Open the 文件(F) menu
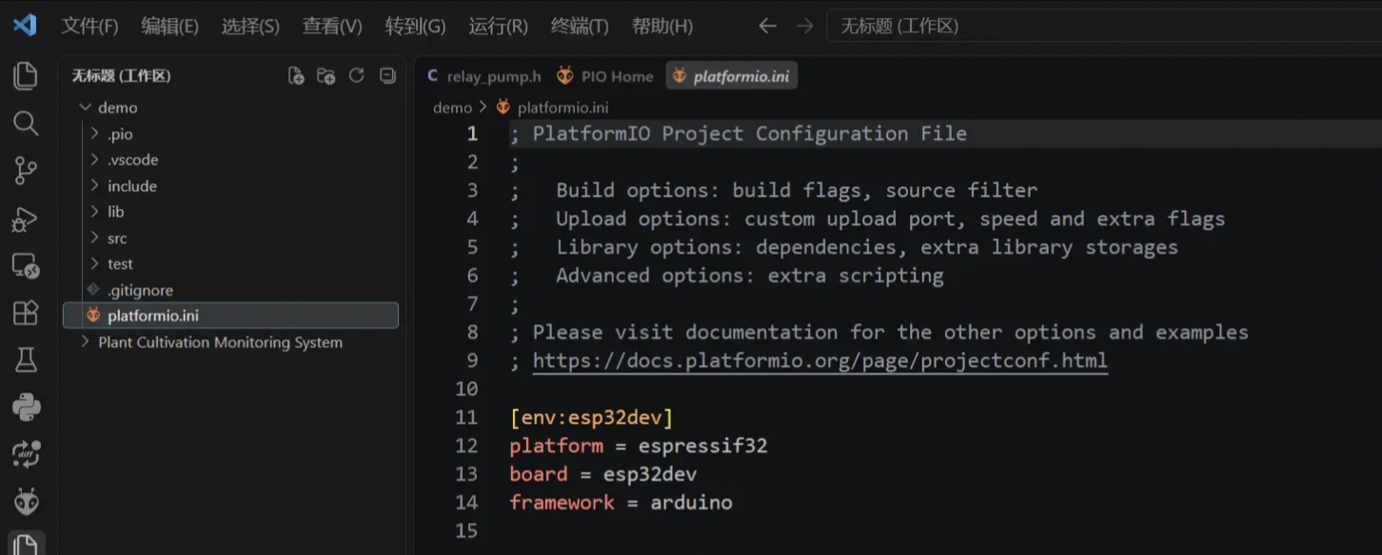1382x555 pixels. pos(89,27)
